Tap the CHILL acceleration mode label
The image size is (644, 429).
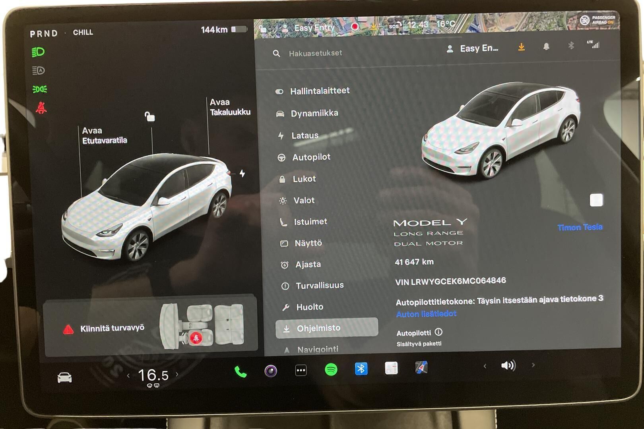point(83,33)
